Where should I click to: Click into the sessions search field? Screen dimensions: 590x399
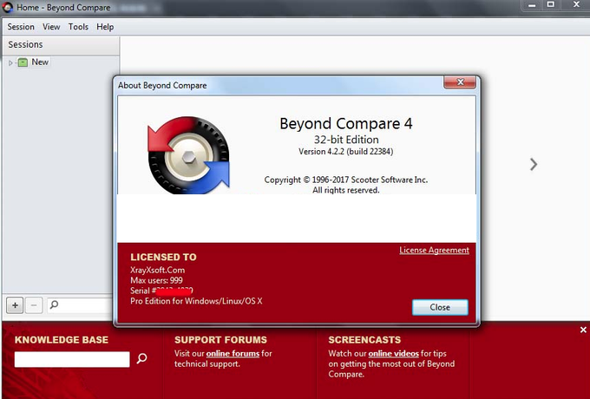81,305
